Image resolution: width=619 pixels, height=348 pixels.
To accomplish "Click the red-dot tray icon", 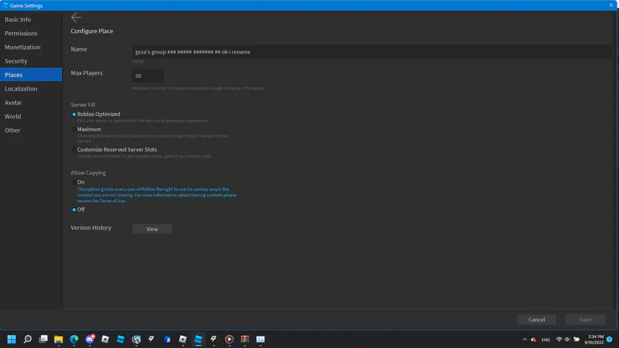I will 533,339.
